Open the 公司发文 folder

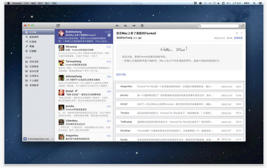38,76
